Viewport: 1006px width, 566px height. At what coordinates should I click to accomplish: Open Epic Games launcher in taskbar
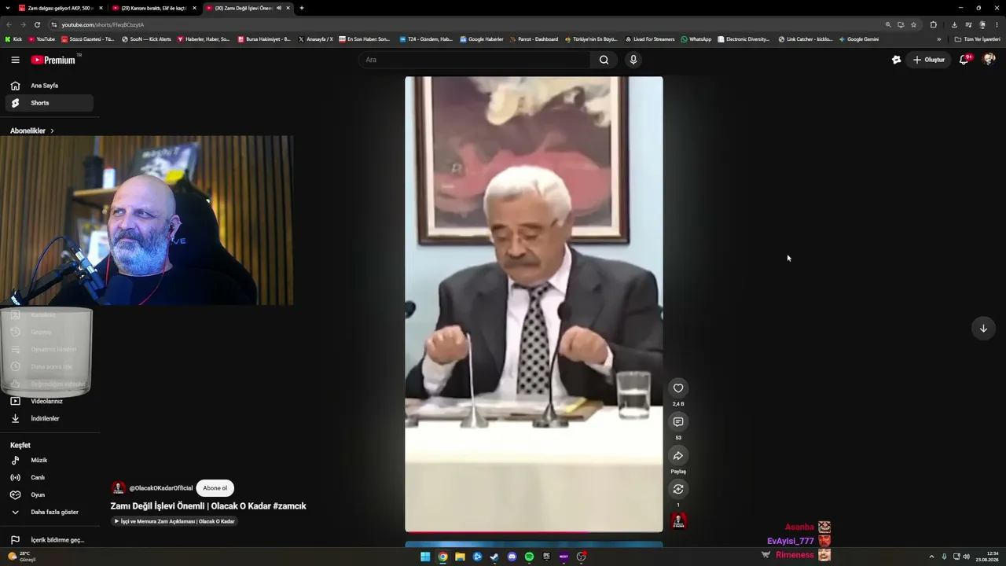pos(546,557)
